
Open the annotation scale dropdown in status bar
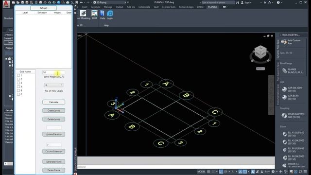tap(267, 172)
